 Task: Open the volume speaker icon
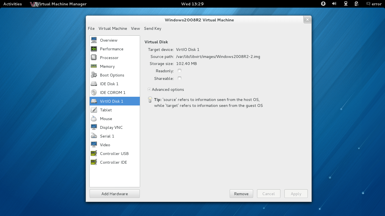click(334, 4)
